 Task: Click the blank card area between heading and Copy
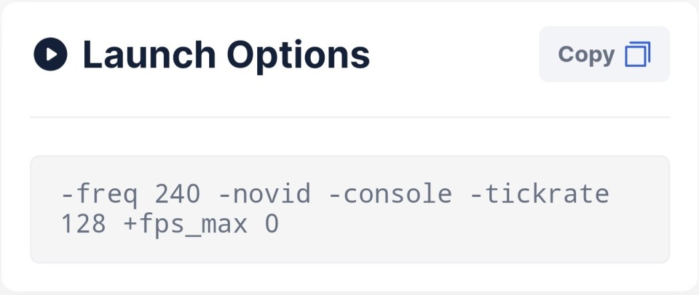pyautogui.click(x=454, y=54)
